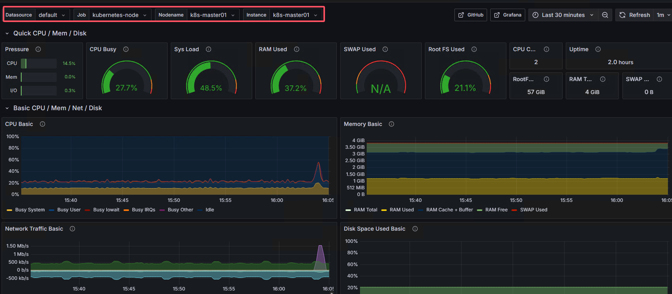Click the RAM Cache + Buffer legend swatch
The width and height of the screenshot is (672, 294).
[421, 210]
